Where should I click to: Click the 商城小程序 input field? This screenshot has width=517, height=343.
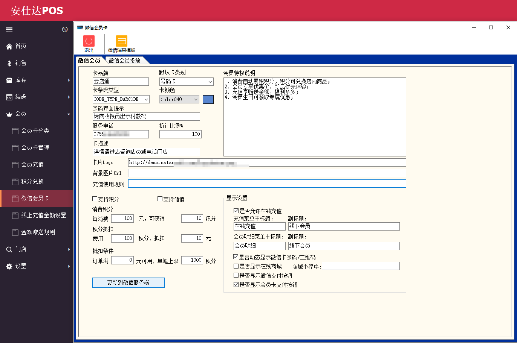tap(361, 266)
